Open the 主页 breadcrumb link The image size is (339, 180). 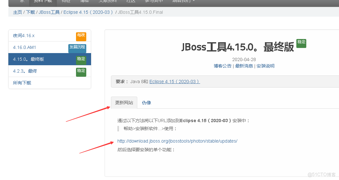point(18,12)
